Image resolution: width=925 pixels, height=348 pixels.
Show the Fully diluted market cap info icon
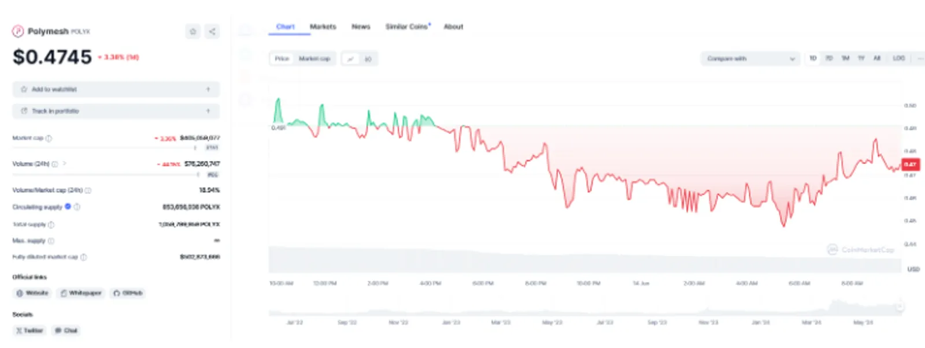click(84, 257)
